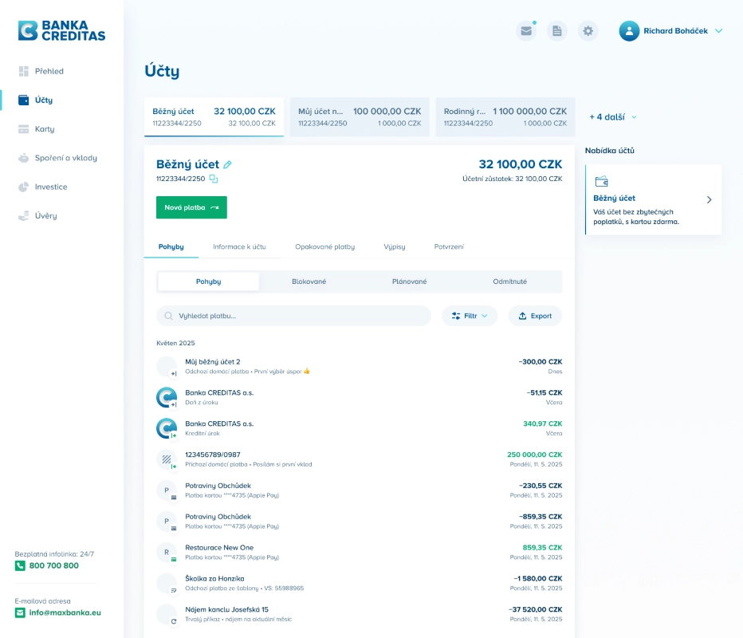The height and width of the screenshot is (638, 743).
Task: Switch to Plánované segment
Action: point(409,282)
